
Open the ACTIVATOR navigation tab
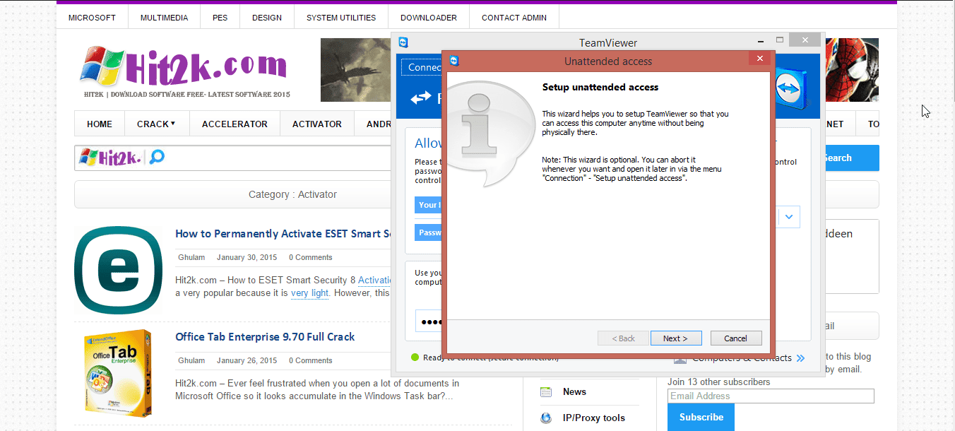click(317, 124)
